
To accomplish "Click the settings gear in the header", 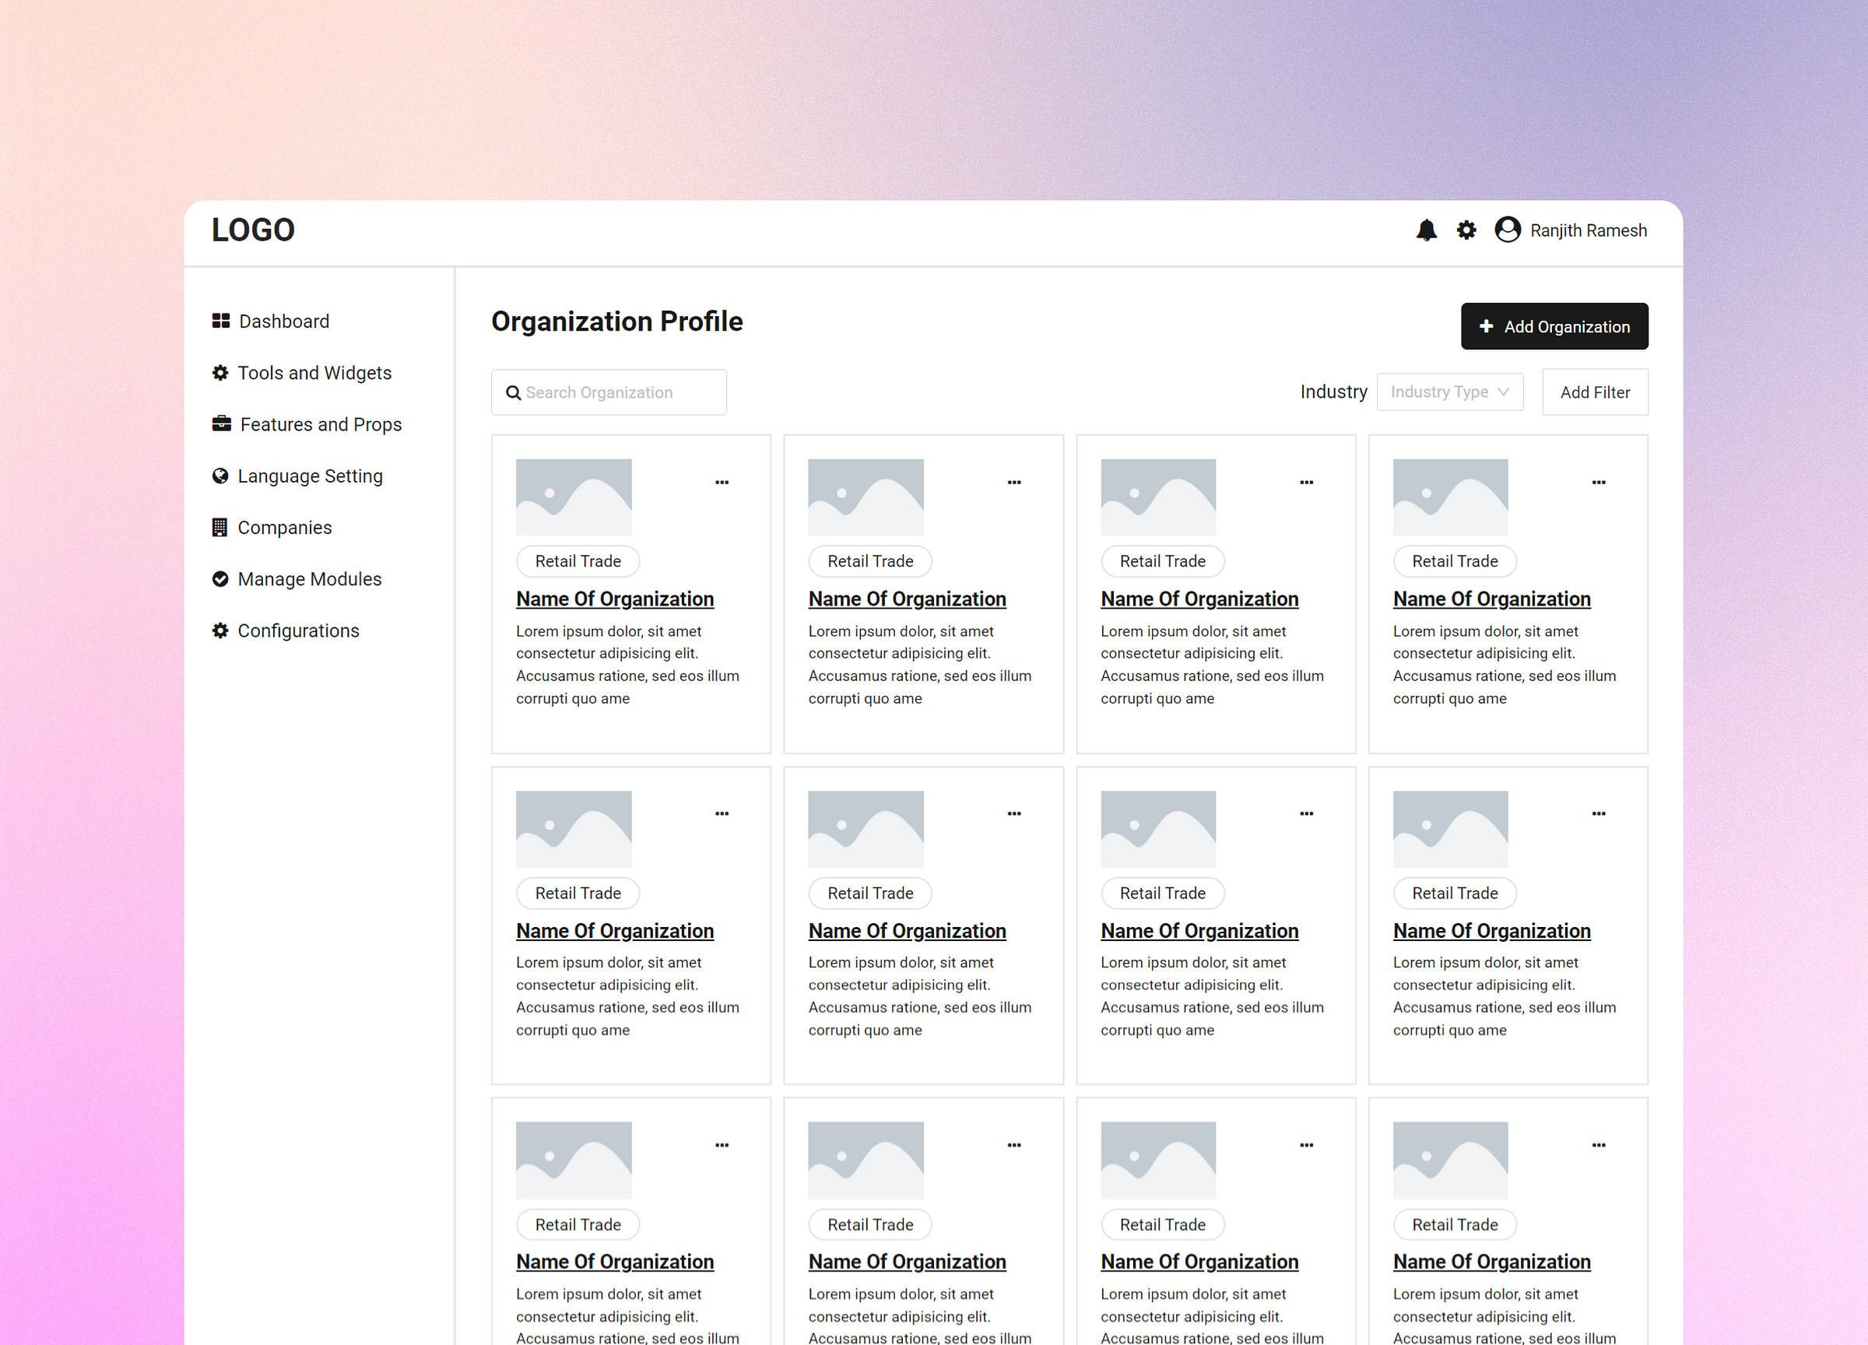I will (x=1467, y=230).
